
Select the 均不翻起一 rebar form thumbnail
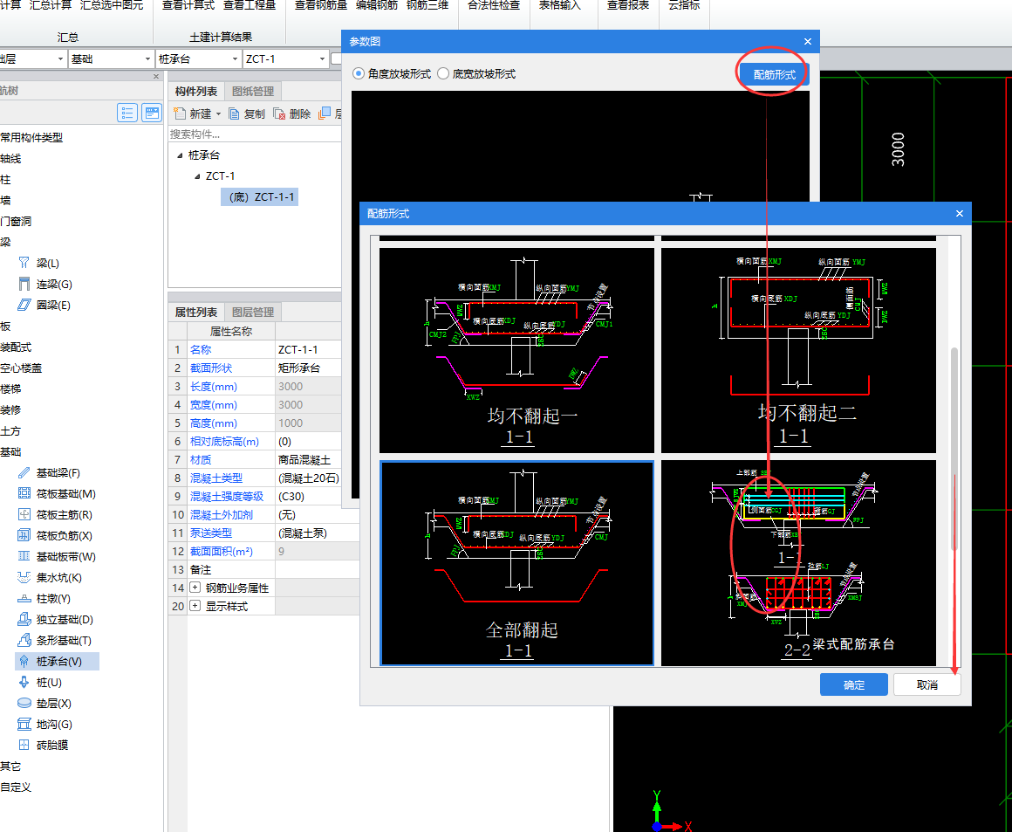coord(516,349)
